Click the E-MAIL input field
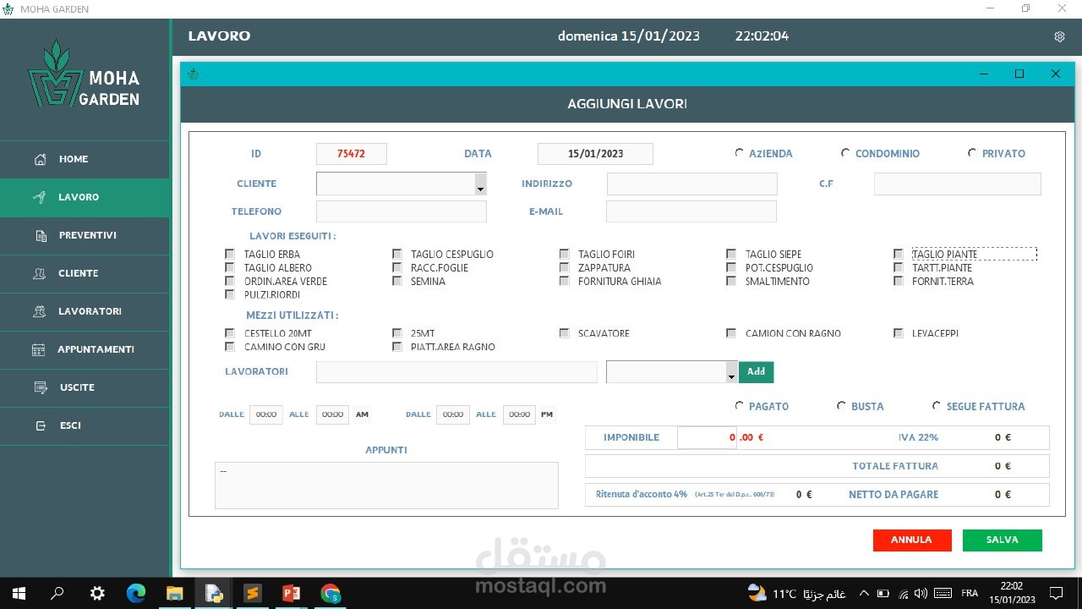 (691, 211)
